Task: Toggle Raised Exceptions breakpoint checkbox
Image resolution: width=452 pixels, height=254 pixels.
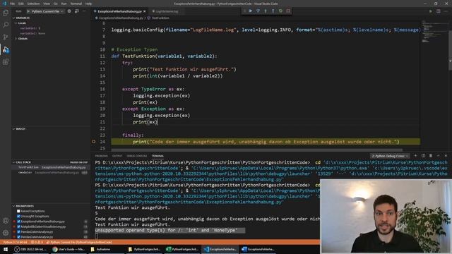Action: (x=18, y=211)
